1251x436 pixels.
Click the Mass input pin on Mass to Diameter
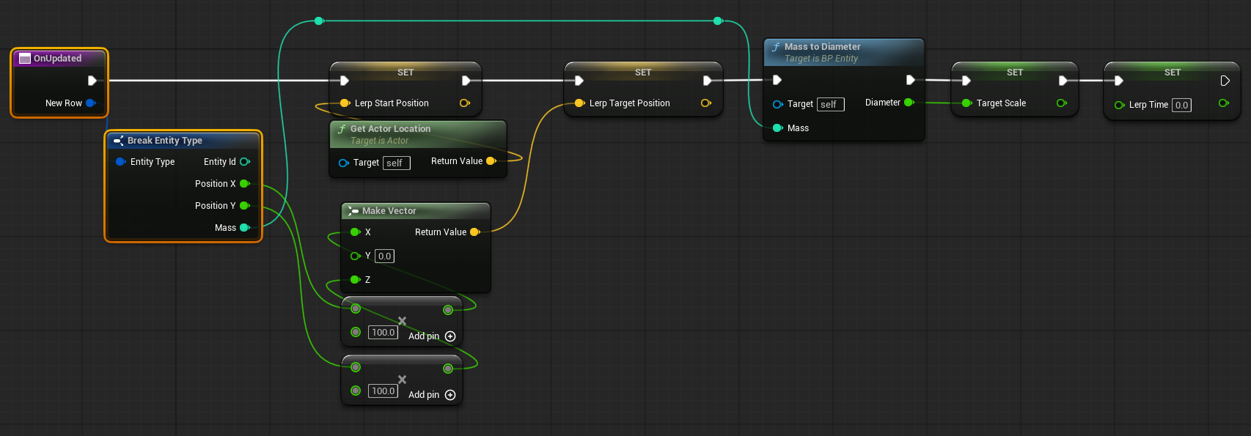click(x=778, y=128)
